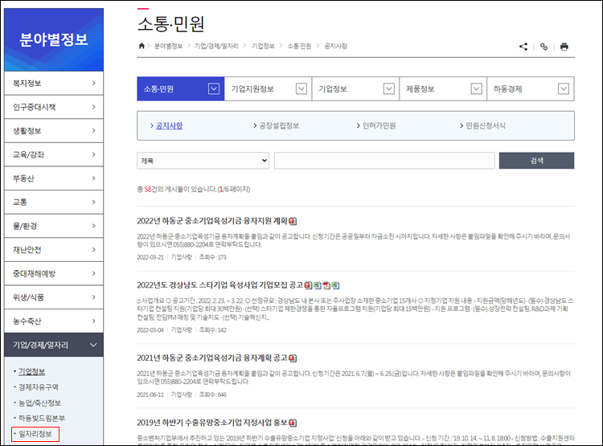Open 농수축산 sidebar menu

54,321
